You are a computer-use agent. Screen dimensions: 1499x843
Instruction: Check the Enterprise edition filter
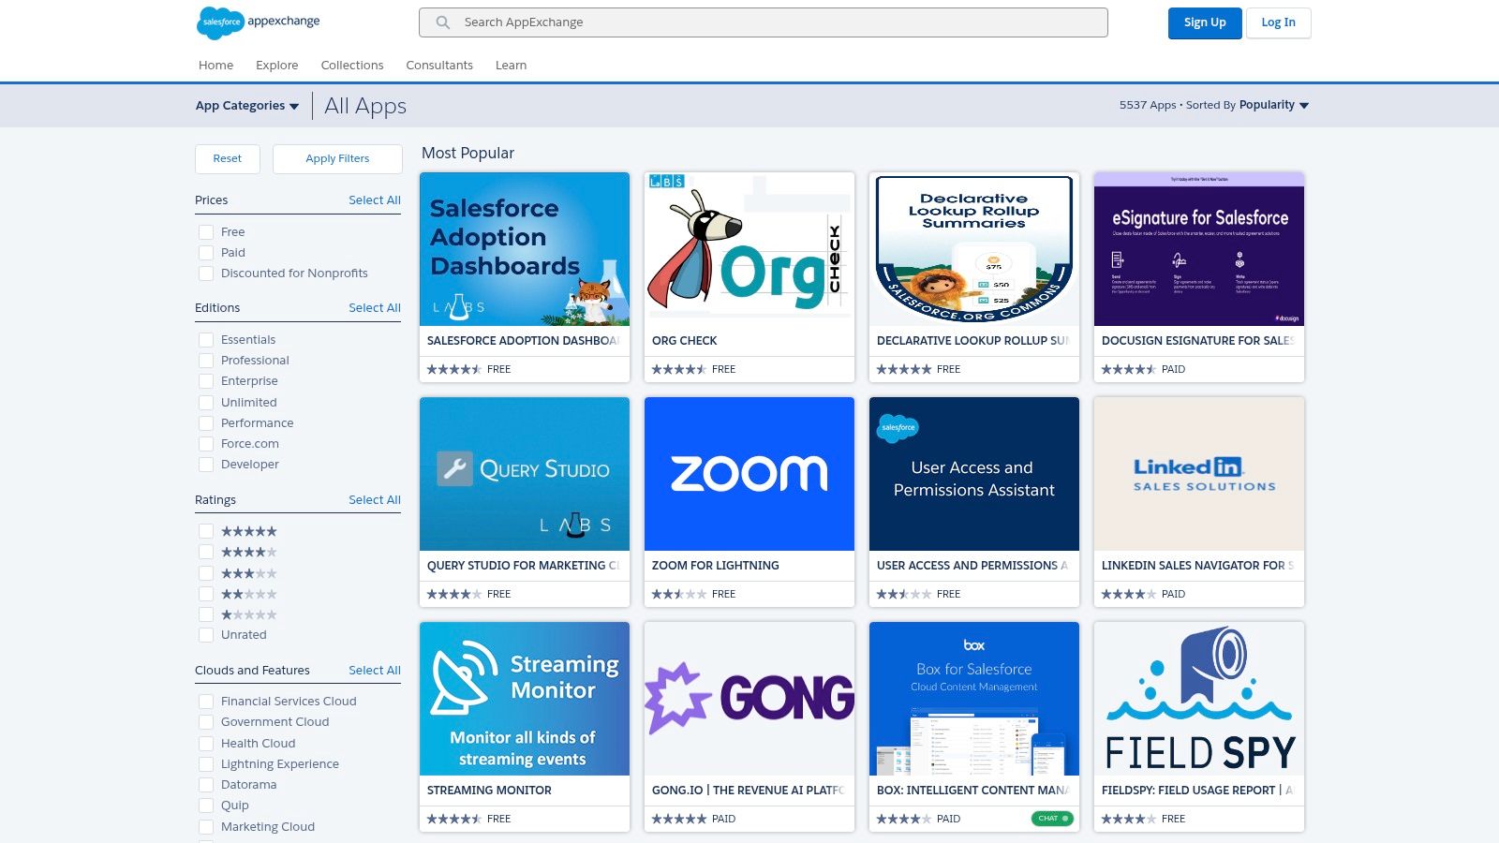tap(206, 381)
